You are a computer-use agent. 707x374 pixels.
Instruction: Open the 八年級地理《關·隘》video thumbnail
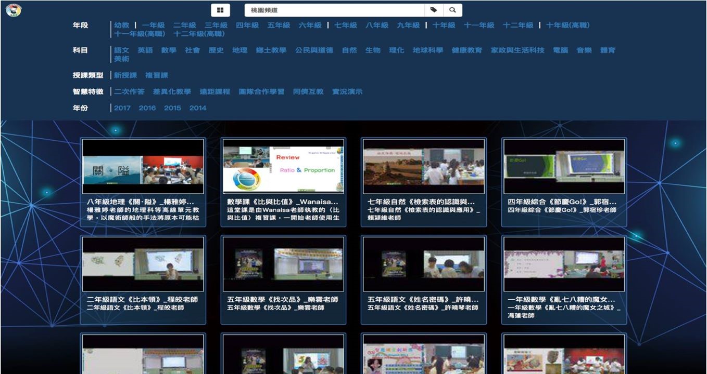(x=143, y=166)
